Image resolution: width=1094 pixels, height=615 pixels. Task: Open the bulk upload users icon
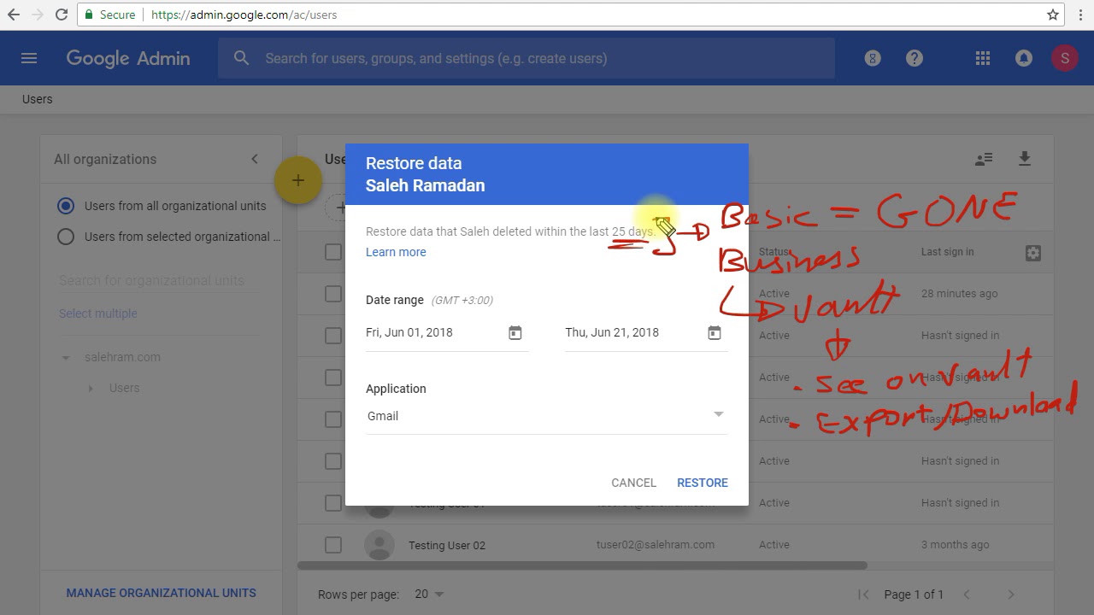[984, 159]
